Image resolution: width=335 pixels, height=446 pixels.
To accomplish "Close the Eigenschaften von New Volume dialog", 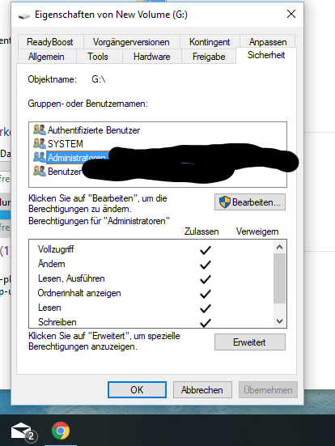I will click(x=291, y=14).
